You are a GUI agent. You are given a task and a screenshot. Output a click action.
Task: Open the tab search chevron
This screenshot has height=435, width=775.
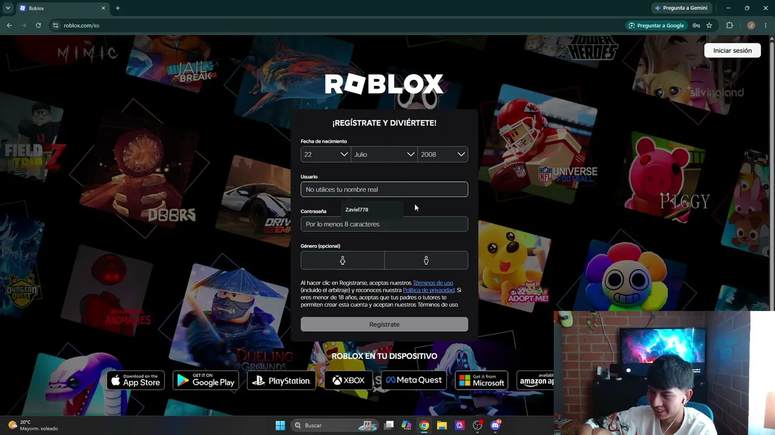[x=8, y=8]
